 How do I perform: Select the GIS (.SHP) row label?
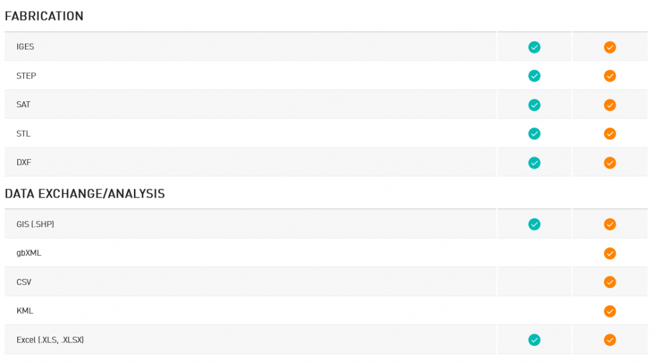[35, 224]
